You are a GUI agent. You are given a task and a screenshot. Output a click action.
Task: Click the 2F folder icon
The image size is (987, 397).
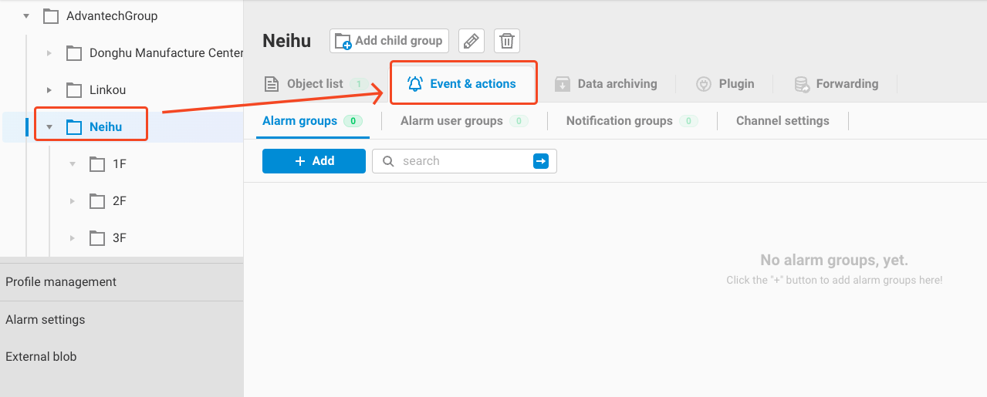coord(97,201)
